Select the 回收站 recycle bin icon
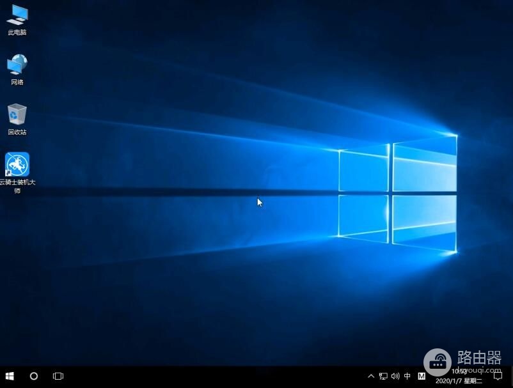 [x=17, y=120]
